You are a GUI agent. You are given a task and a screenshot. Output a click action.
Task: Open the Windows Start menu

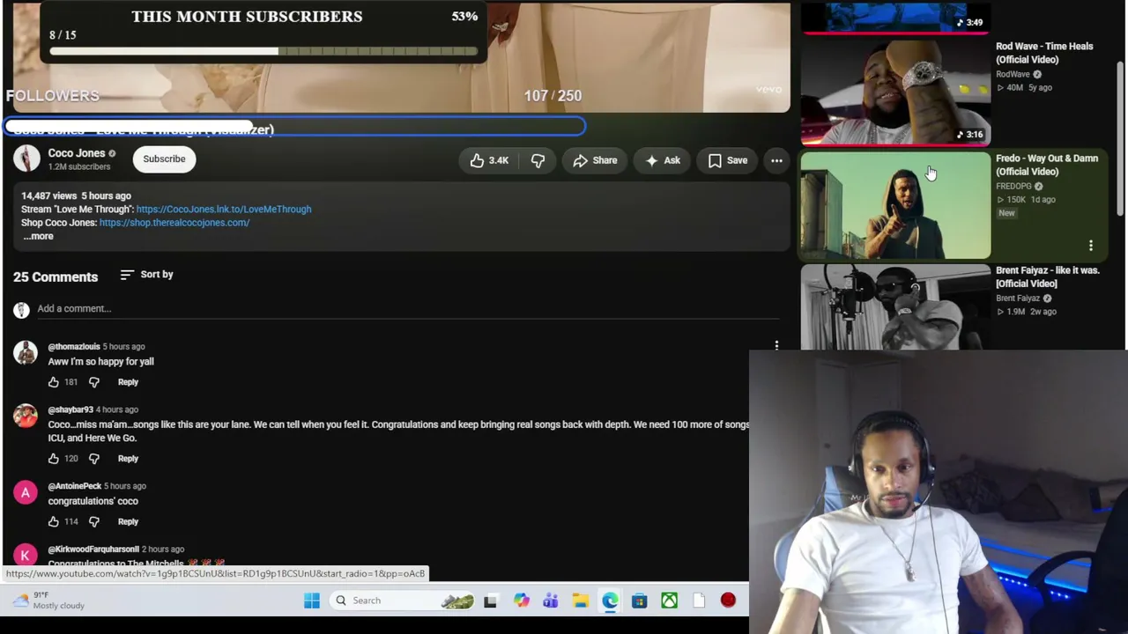[x=312, y=601]
